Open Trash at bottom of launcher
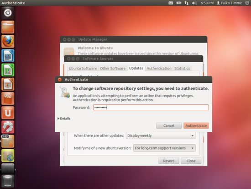Image resolution: width=251 pixels, height=189 pixels. point(8,181)
